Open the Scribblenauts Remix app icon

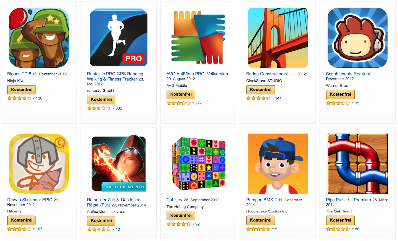[358, 37]
